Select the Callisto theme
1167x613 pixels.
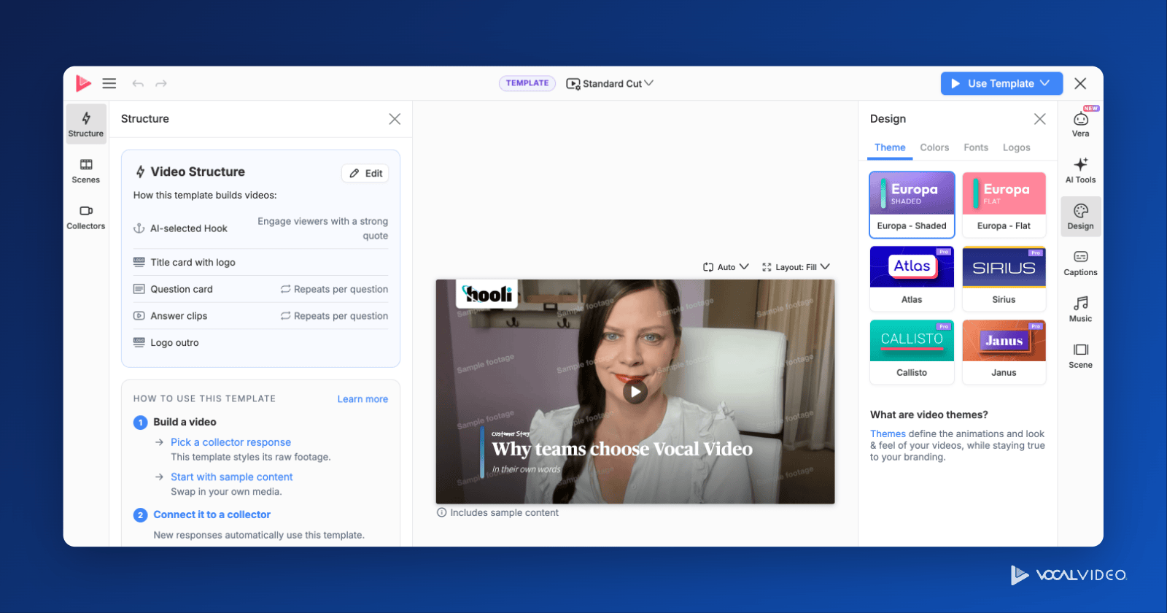[912, 352]
